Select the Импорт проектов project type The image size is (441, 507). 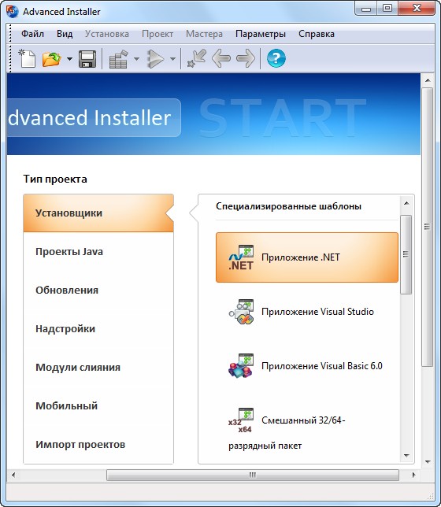[98, 445]
